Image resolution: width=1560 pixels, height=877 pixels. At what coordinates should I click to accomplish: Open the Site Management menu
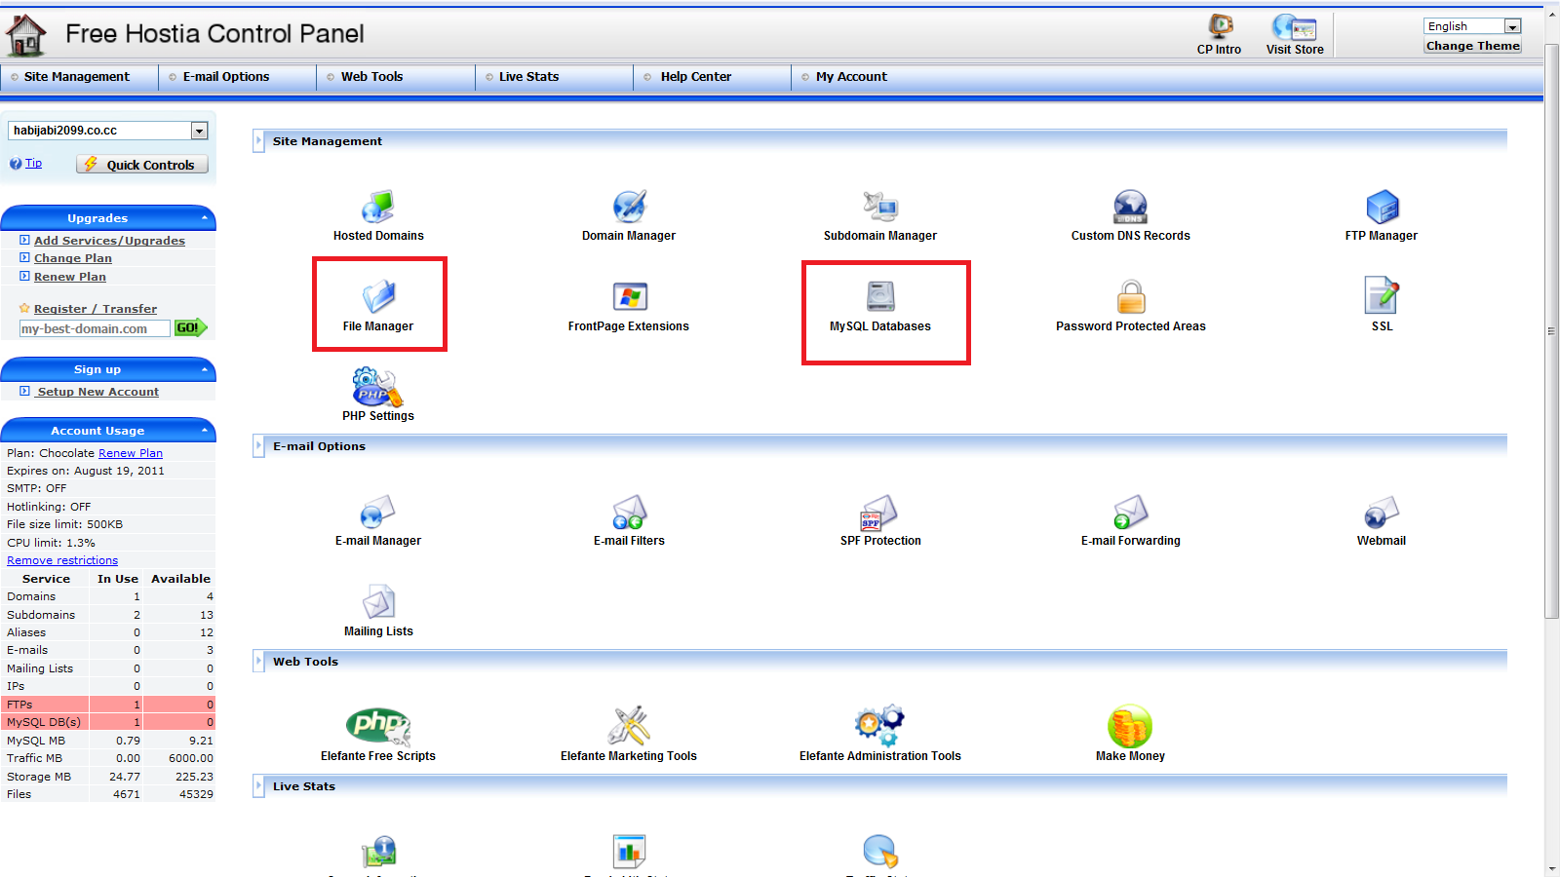click(x=79, y=77)
